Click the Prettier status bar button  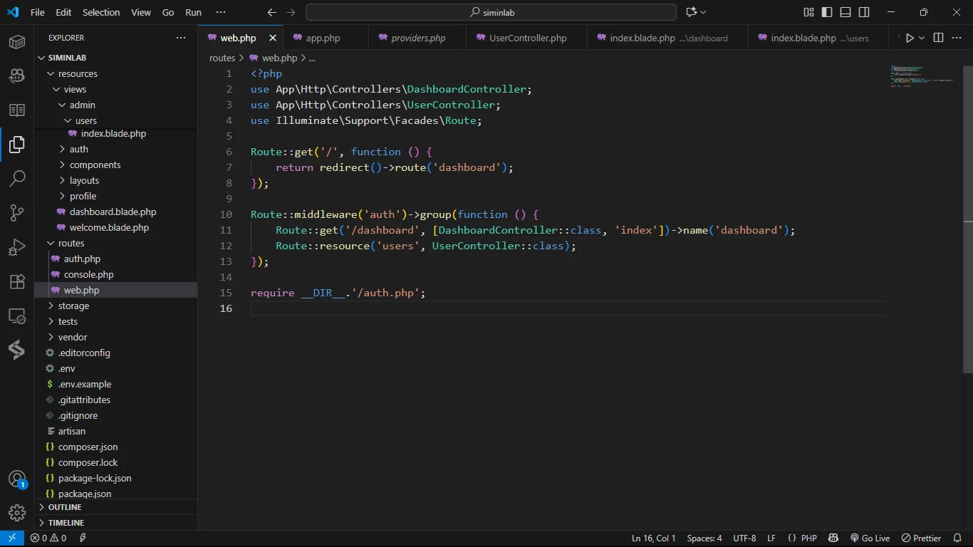tap(922, 538)
